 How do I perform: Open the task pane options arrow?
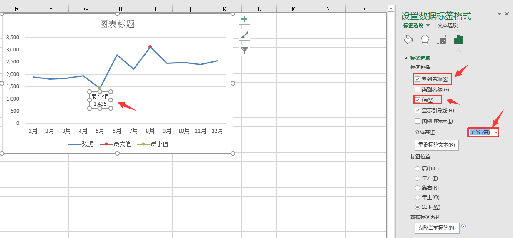point(499,14)
